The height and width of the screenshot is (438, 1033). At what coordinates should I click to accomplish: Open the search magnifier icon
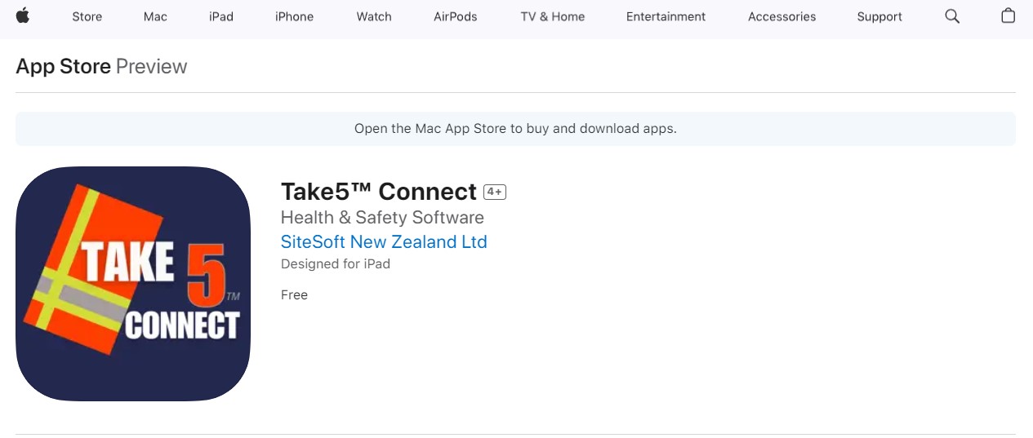952,16
